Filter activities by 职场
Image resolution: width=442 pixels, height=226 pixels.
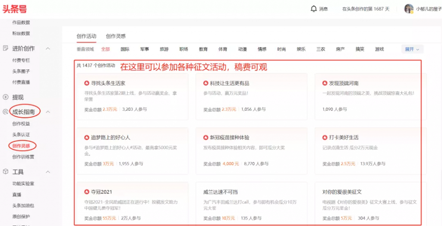183,49
